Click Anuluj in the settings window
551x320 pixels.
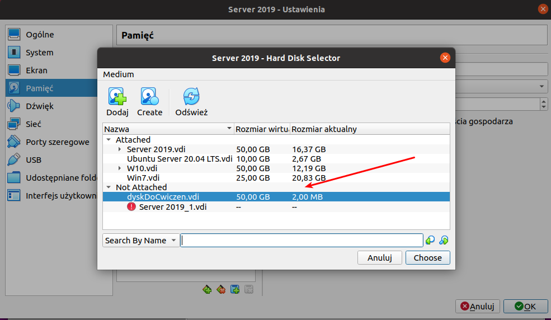477,307
